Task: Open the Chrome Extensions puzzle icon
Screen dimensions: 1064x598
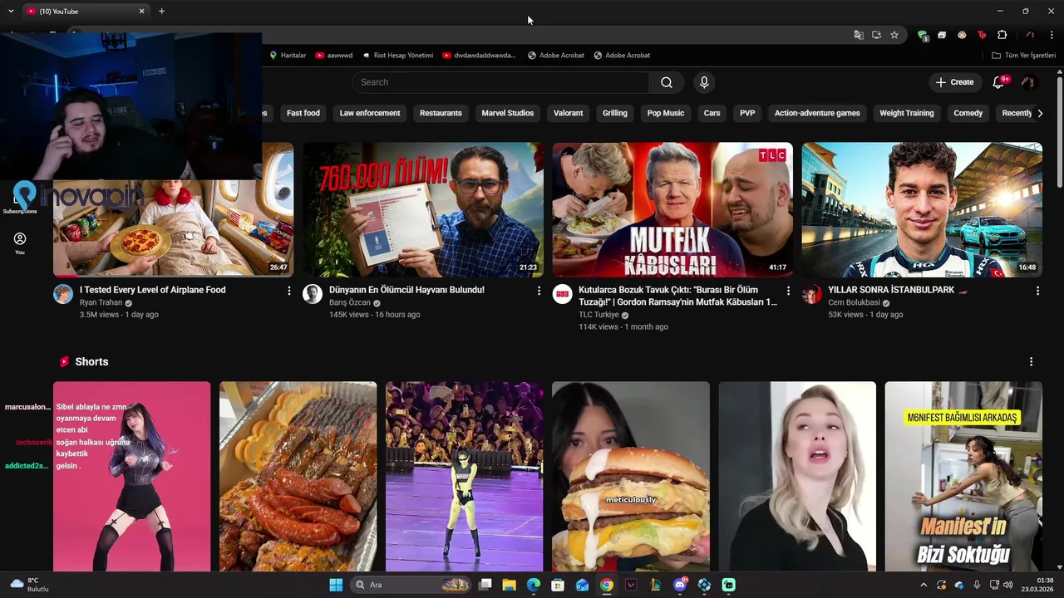Action: click(1002, 35)
